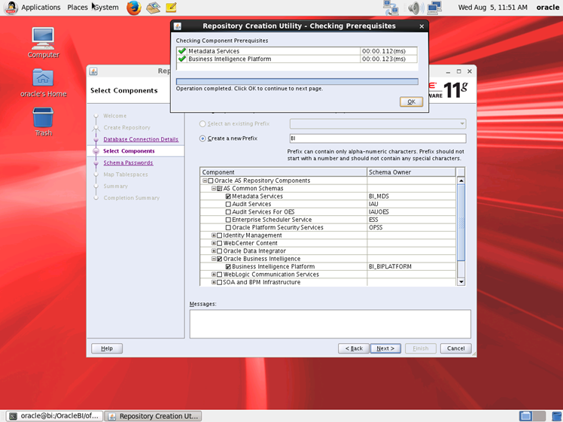
Task: Open the Places menu
Action: [x=78, y=8]
